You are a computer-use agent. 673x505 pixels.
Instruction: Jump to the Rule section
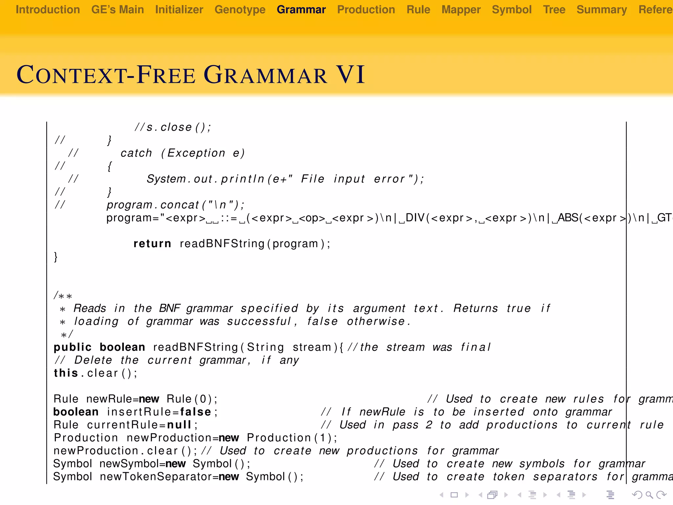tap(418, 10)
